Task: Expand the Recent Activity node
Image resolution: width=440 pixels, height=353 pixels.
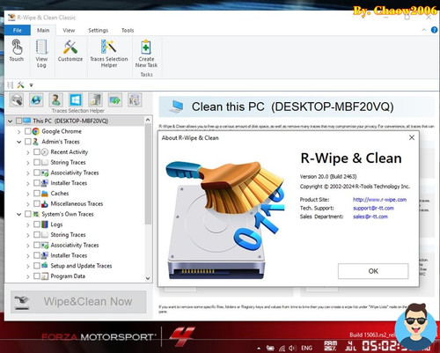Action: click(28, 152)
